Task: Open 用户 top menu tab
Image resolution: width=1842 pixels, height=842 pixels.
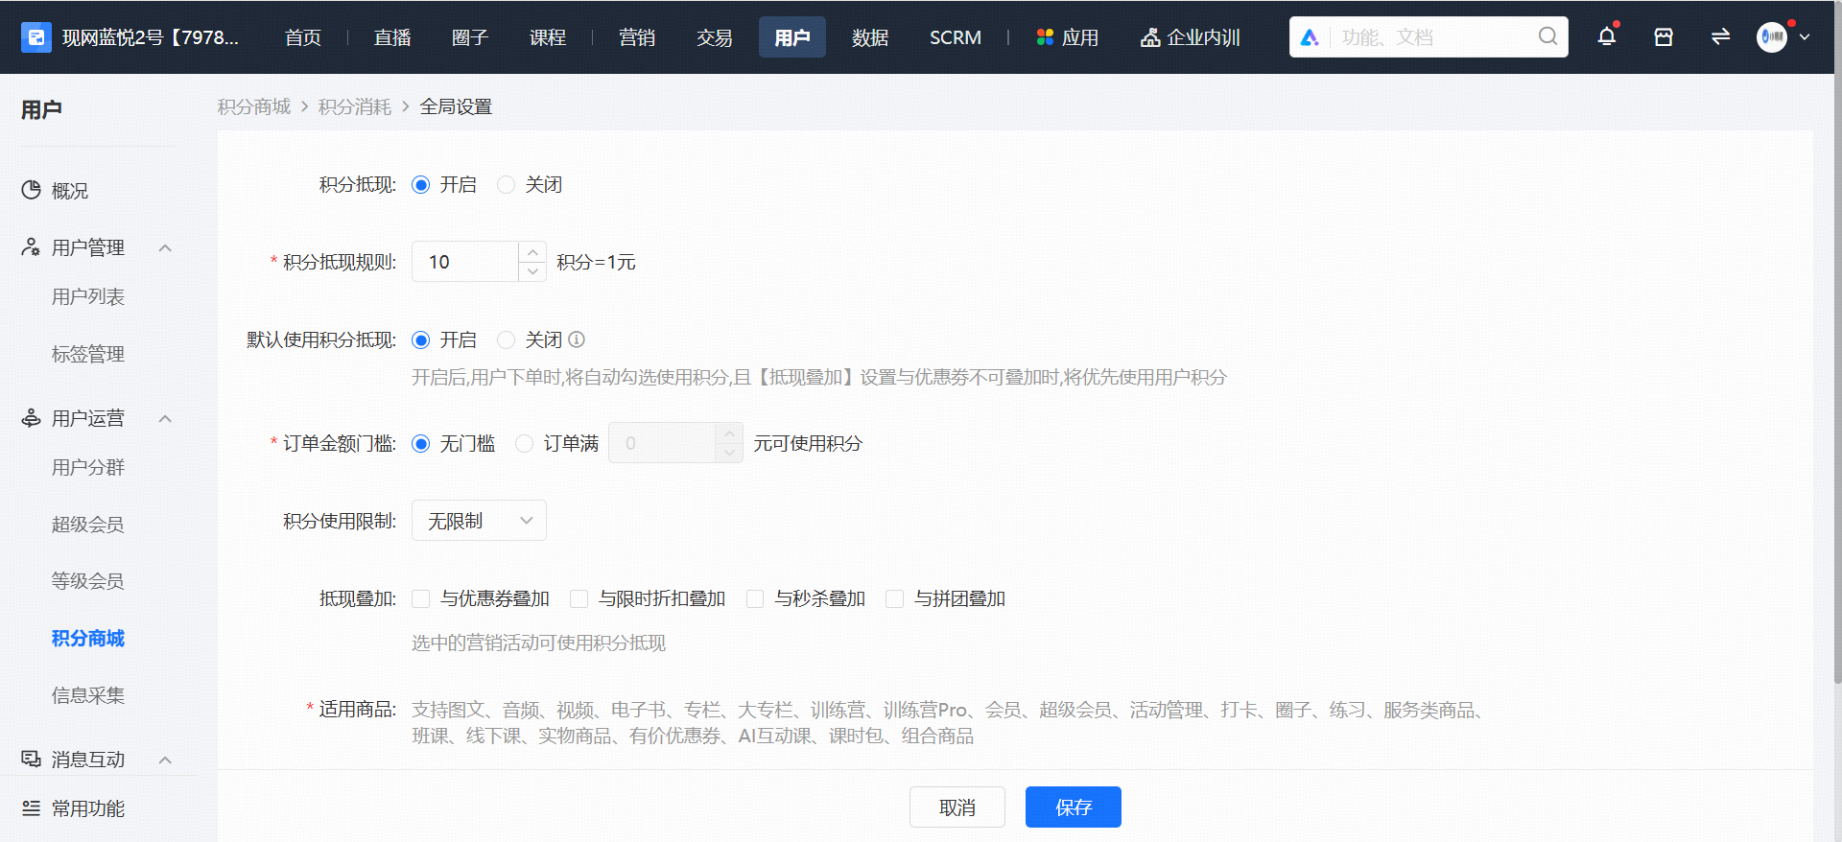Action: (792, 37)
